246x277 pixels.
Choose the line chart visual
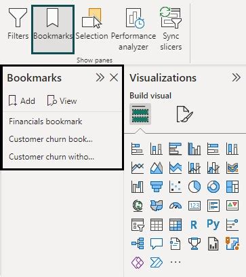[138, 168]
